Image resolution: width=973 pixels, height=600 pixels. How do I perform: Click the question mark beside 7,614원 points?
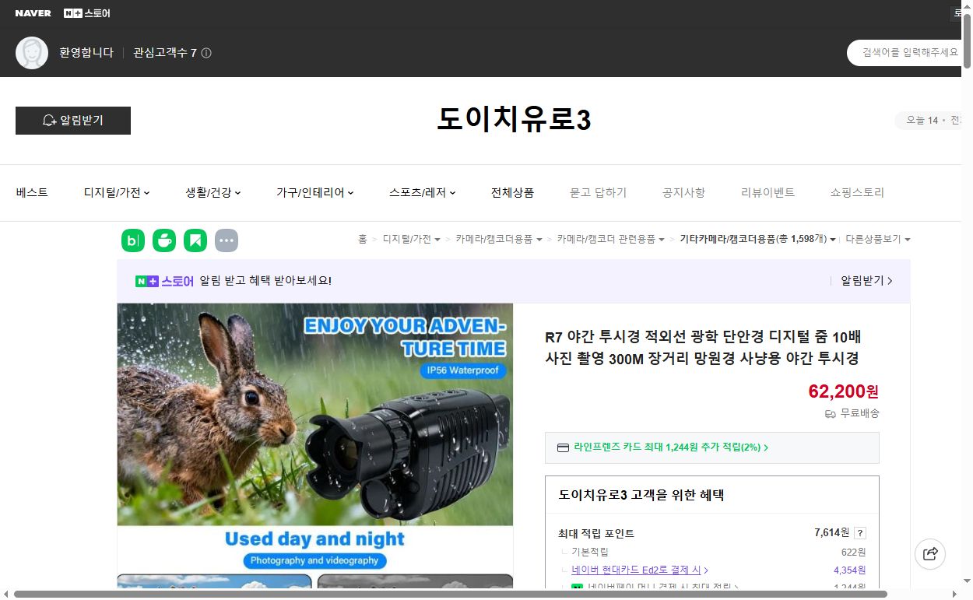point(860,532)
